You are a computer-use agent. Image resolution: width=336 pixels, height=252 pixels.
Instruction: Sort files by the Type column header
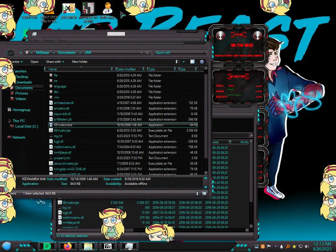pos(161,69)
